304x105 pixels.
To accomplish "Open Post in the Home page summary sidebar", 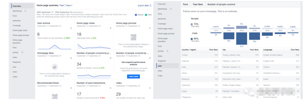I will click(x=15, y=47).
